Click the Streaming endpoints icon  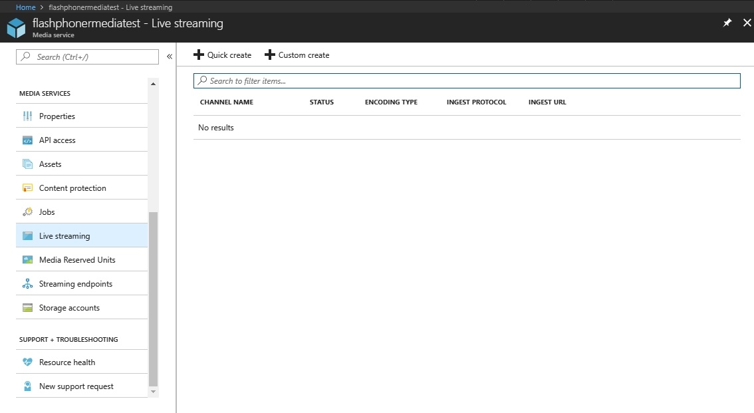pos(27,284)
